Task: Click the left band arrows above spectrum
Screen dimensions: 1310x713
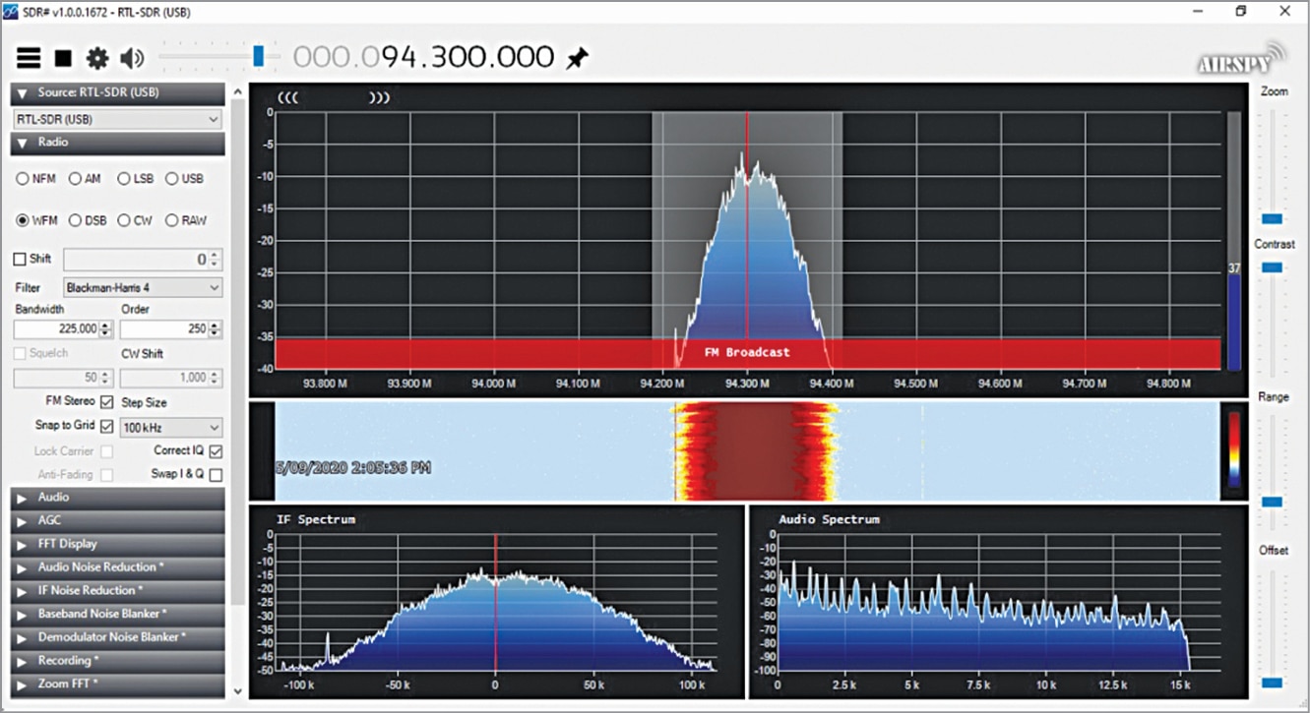Action: point(287,97)
